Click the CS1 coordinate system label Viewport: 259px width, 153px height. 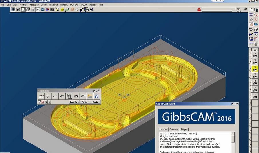[x=238, y=9]
